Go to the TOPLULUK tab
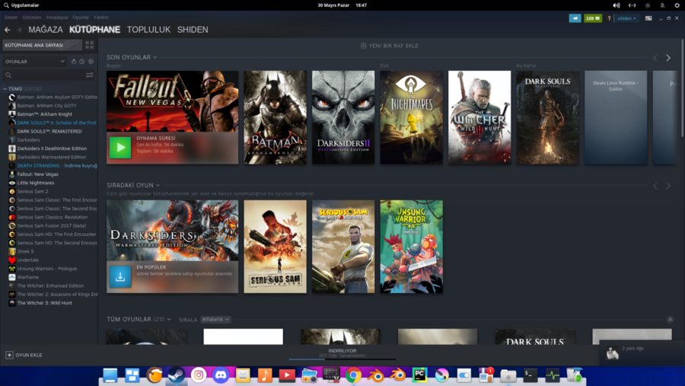Image resolution: width=685 pixels, height=386 pixels. point(148,30)
